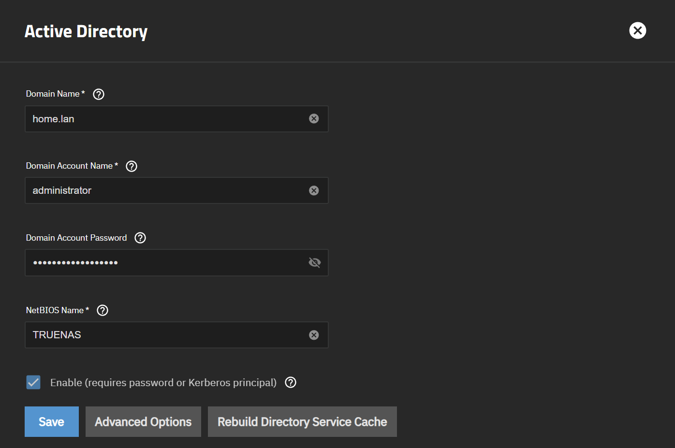
Task: Uncheck the Enable checkbox
Action: point(33,382)
